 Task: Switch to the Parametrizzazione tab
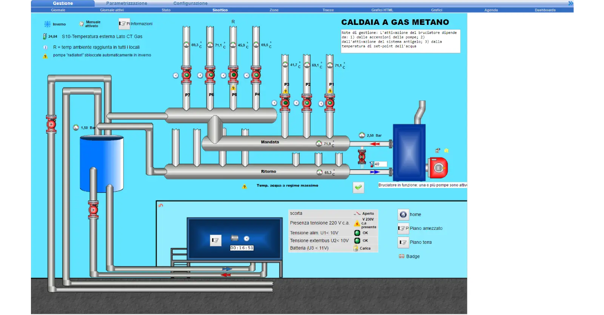point(126,3)
